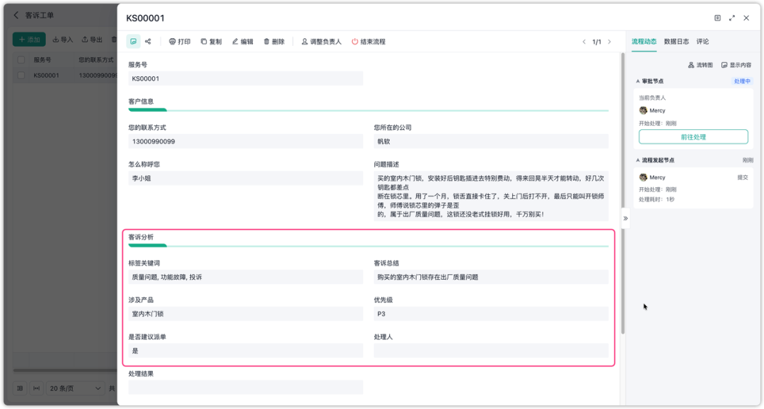Copy the record using 复制

click(x=211, y=42)
